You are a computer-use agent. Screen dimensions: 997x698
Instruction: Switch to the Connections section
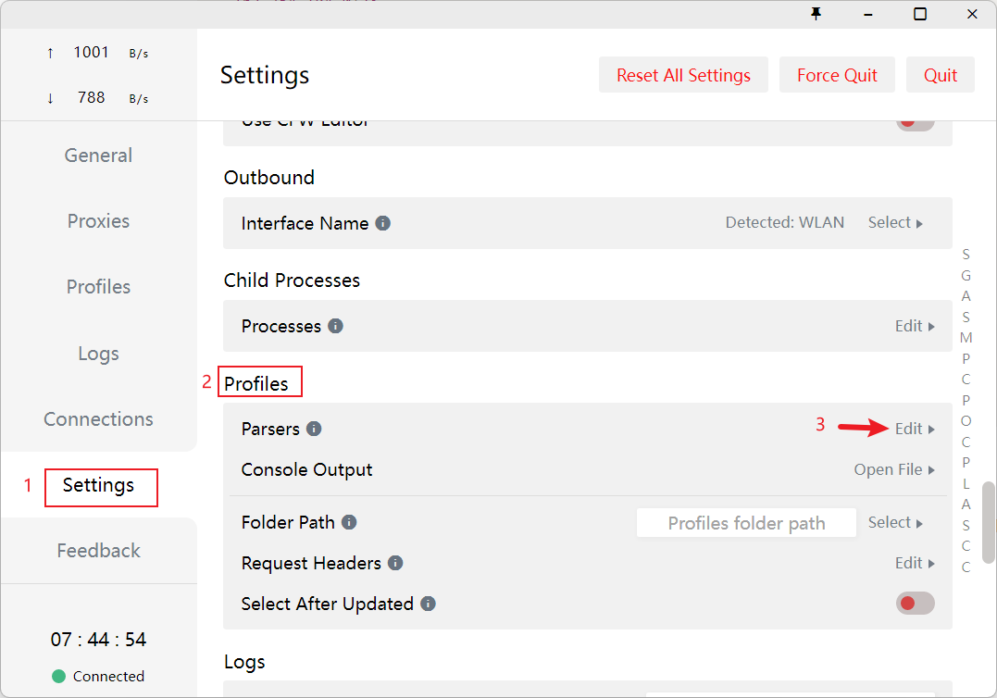click(x=98, y=419)
